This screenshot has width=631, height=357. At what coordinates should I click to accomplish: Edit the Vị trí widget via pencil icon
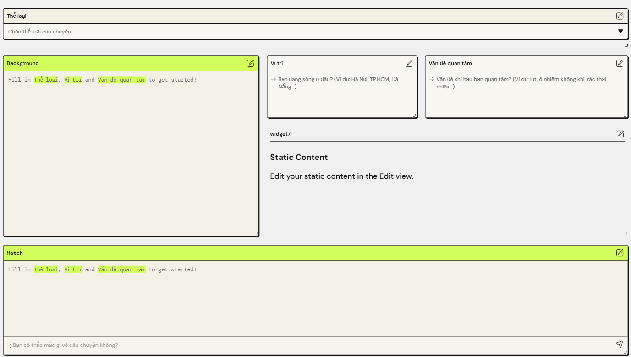pos(409,63)
